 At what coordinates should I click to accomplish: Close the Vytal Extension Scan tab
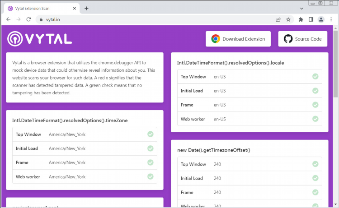coord(75,9)
